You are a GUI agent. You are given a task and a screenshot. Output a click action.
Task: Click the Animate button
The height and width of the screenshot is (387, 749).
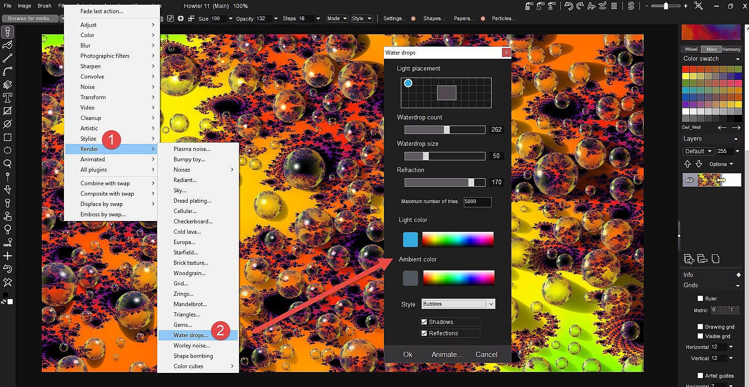click(446, 355)
